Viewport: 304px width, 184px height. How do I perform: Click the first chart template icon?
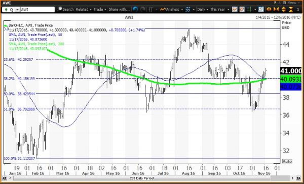click(235, 9)
